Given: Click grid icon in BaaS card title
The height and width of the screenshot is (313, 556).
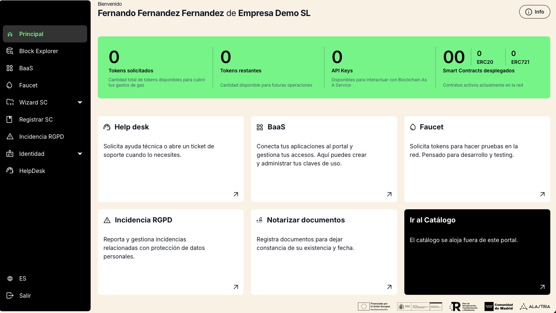Looking at the screenshot, I should pyautogui.click(x=260, y=127).
